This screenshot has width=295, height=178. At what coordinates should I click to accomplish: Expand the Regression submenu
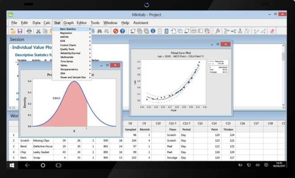click(x=72, y=33)
